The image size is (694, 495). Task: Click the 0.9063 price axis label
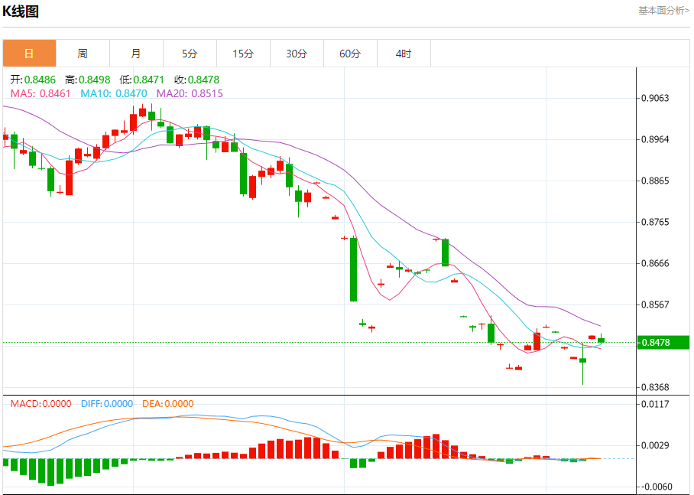655,98
